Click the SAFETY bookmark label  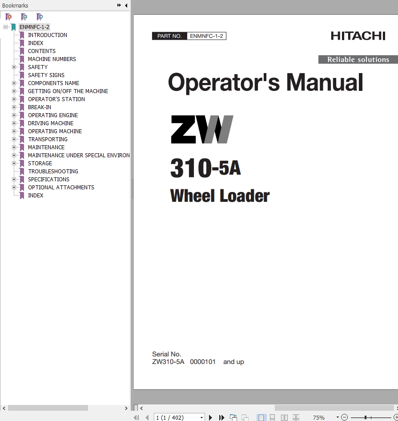coord(38,67)
